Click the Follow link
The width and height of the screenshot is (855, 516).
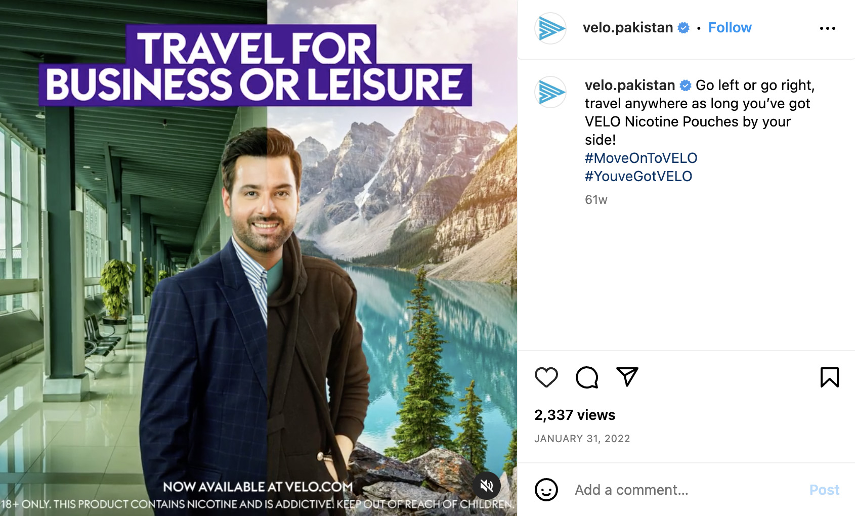pos(730,27)
